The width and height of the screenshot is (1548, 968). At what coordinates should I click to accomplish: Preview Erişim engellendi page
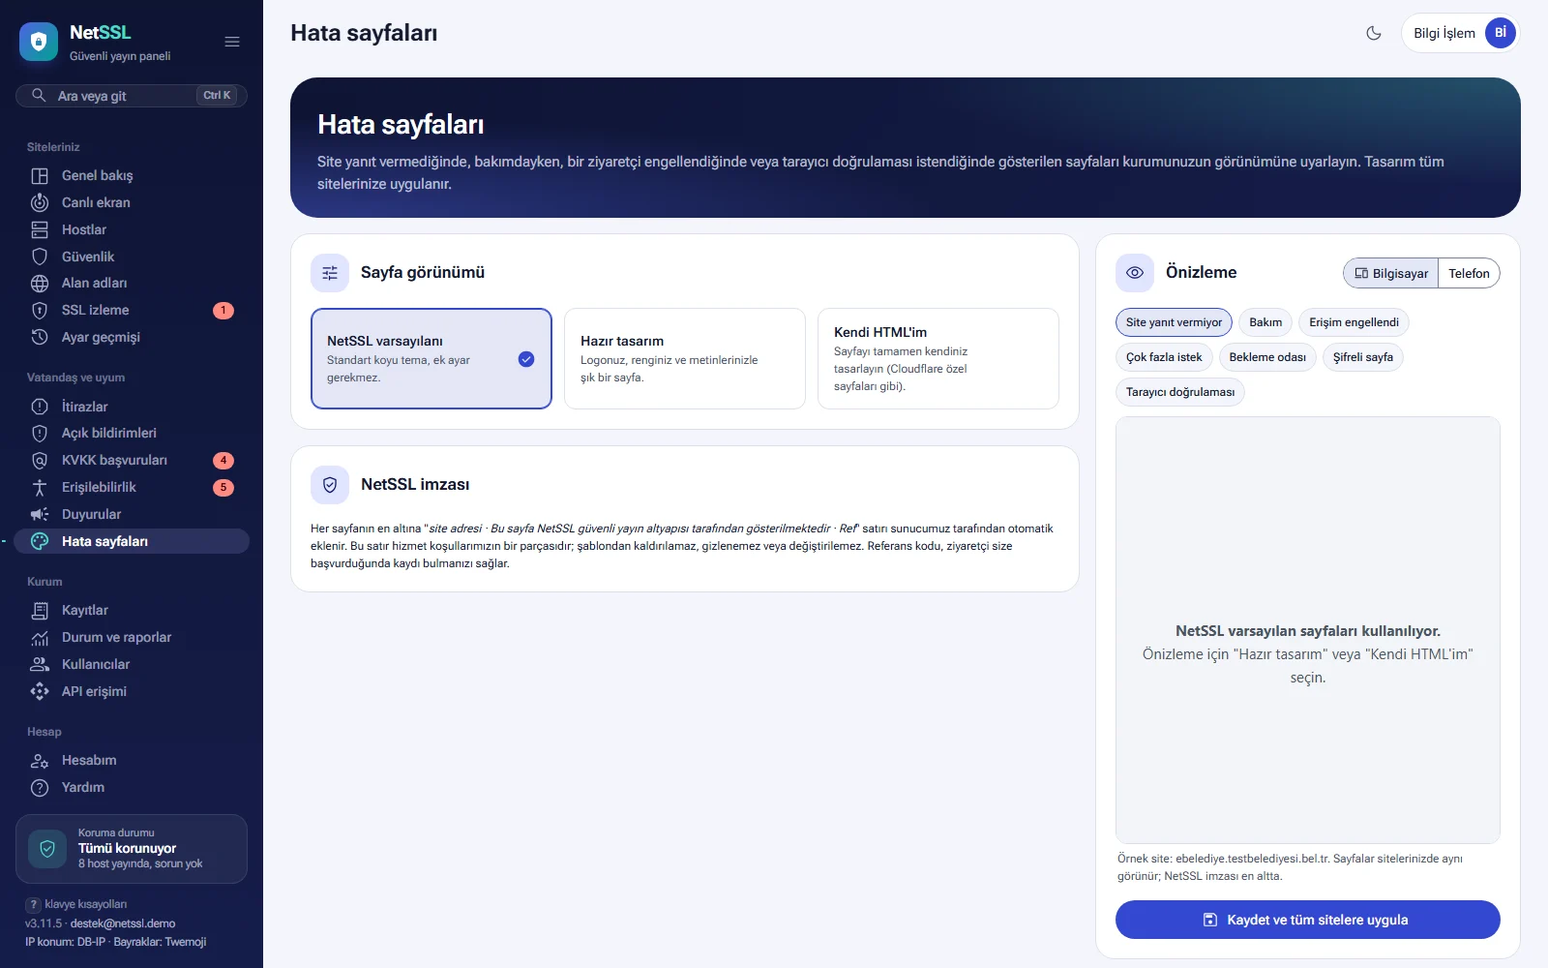pyautogui.click(x=1354, y=322)
